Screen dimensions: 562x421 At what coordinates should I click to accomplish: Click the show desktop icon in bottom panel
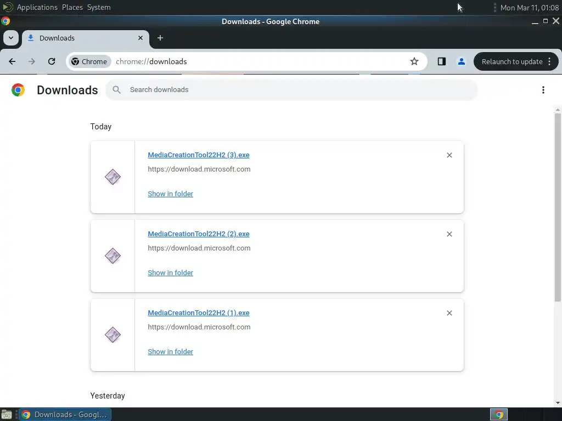click(x=7, y=414)
